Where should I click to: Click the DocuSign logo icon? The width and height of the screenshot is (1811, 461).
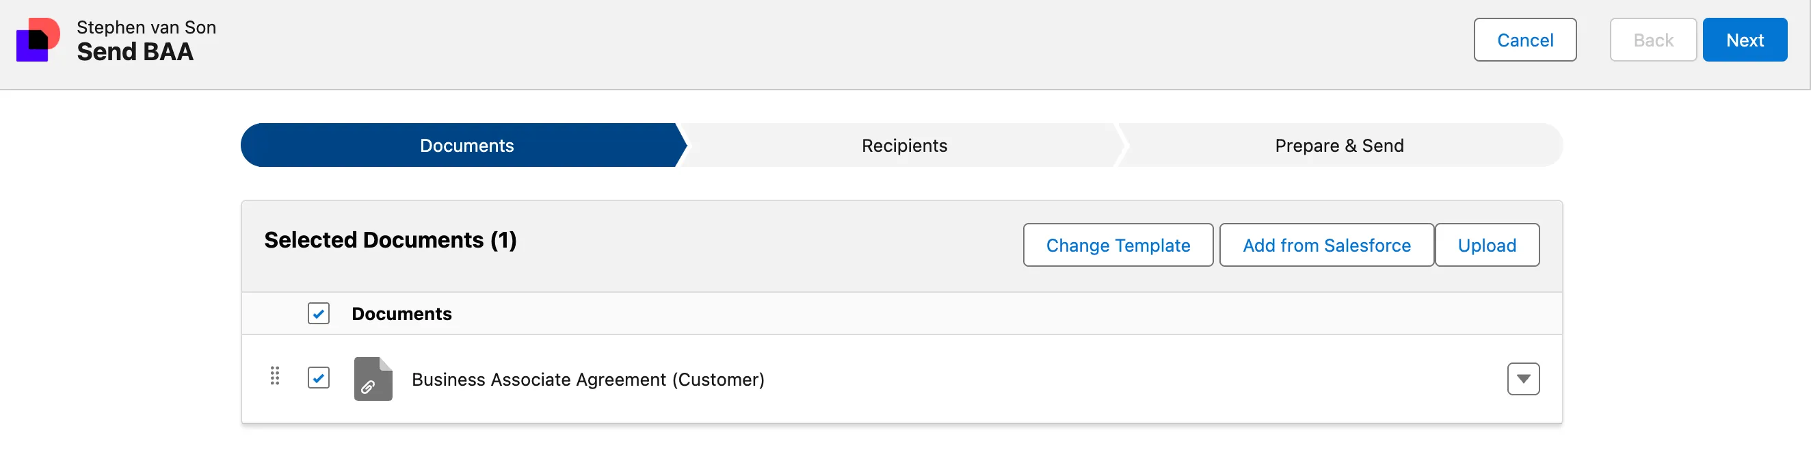tap(38, 40)
